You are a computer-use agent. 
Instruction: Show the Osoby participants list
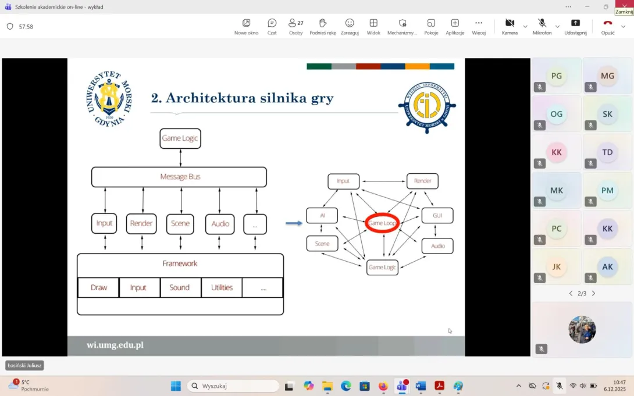(295, 26)
